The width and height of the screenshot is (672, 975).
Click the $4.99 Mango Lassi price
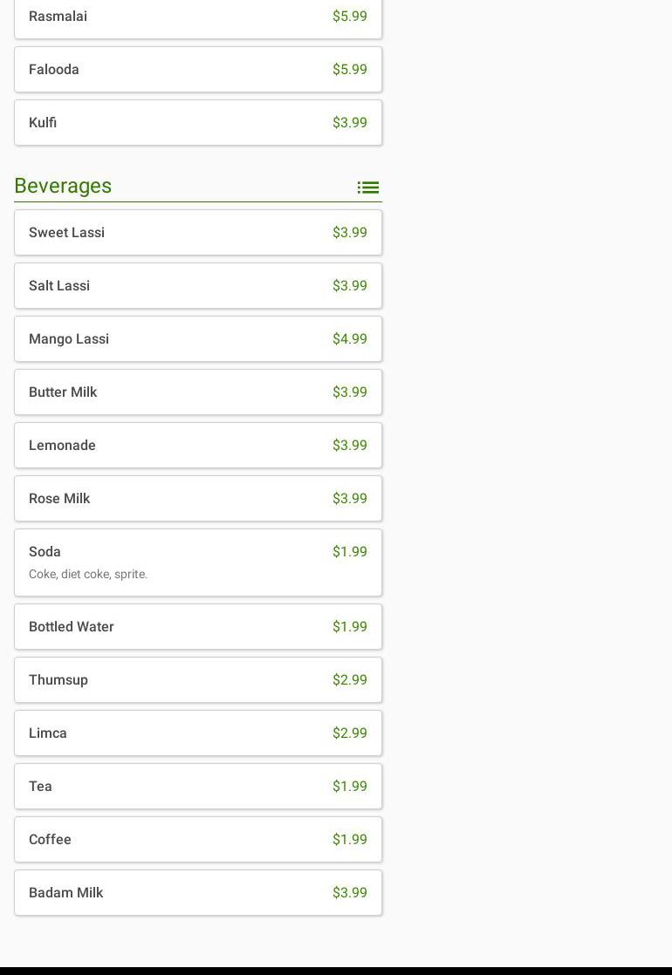349,339
